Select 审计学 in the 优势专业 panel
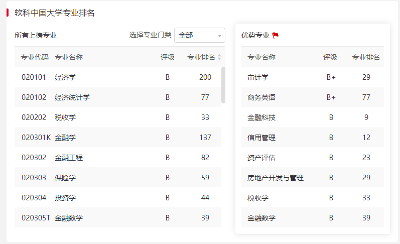400x244 pixels. 258,77
